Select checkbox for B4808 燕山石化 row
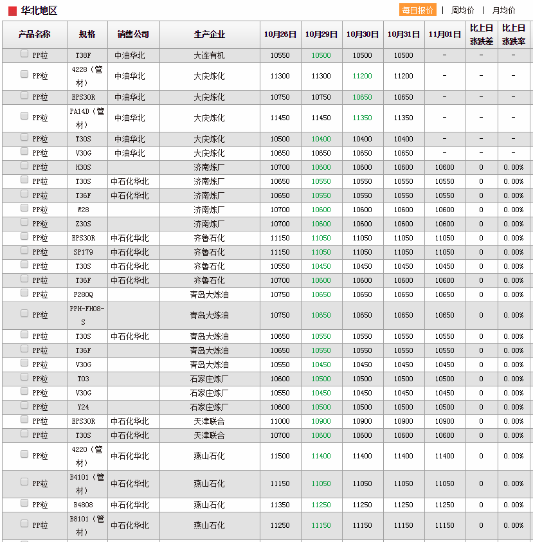The height and width of the screenshot is (542, 533). (24, 503)
